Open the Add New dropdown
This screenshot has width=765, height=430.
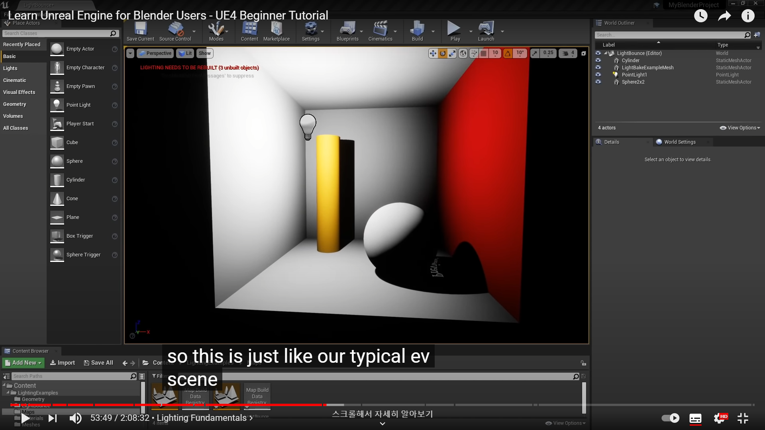pyautogui.click(x=23, y=363)
